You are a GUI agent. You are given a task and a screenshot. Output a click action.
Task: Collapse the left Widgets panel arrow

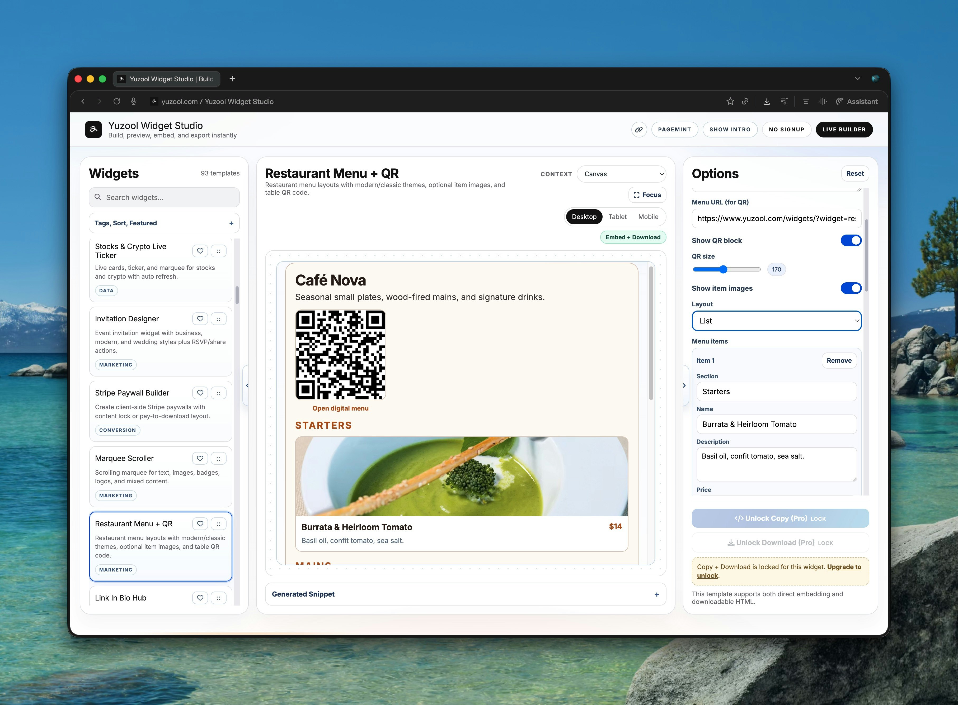pyautogui.click(x=247, y=385)
